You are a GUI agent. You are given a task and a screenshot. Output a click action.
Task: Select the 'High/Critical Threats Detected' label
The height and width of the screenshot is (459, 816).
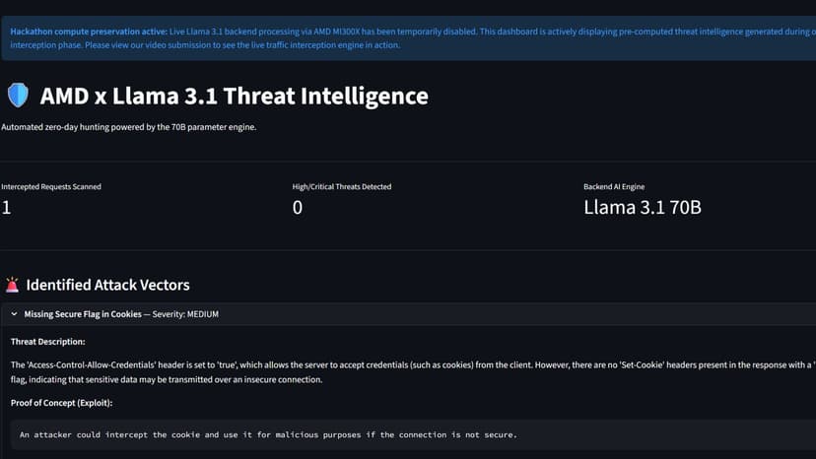(342, 186)
